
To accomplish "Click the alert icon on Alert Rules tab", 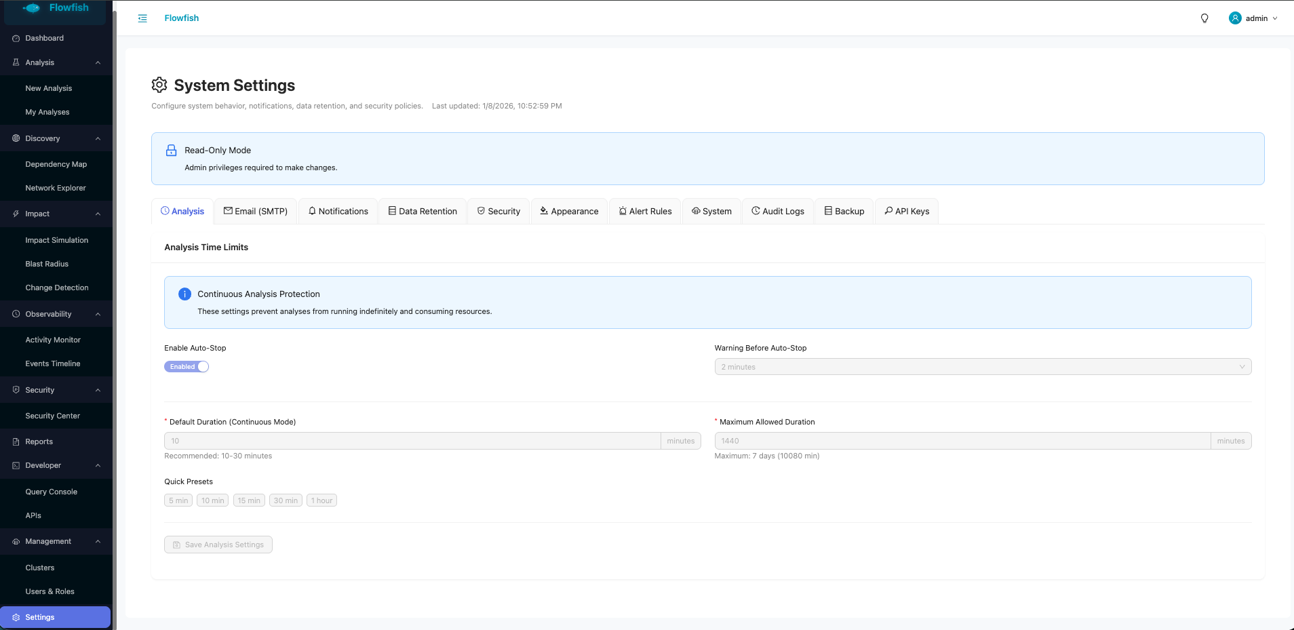I will coord(623,211).
